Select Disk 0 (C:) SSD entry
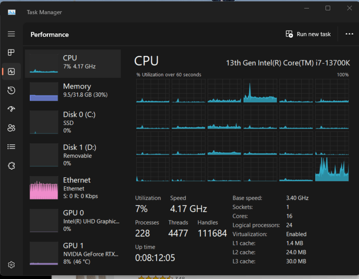The width and height of the screenshot is (359, 279). [x=73, y=122]
